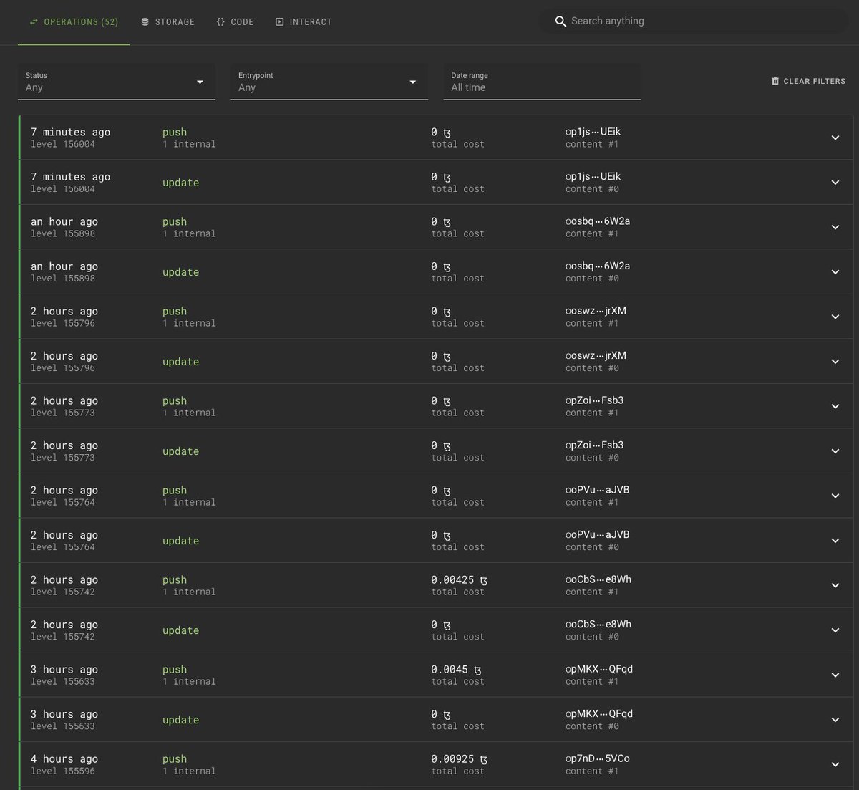Click the Code tab braces icon
The image size is (859, 790).
tap(220, 22)
